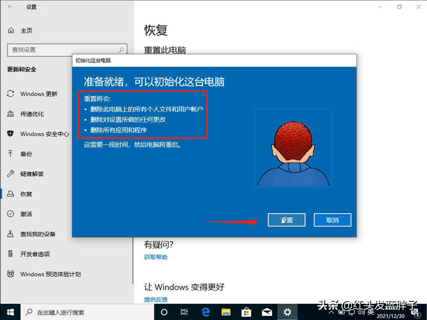Open the 主页 home icon in sidebar
This screenshot has height=320, width=427.
click(11, 30)
